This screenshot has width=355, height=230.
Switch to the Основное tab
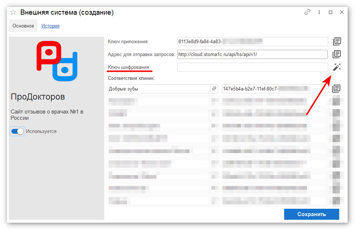23,26
